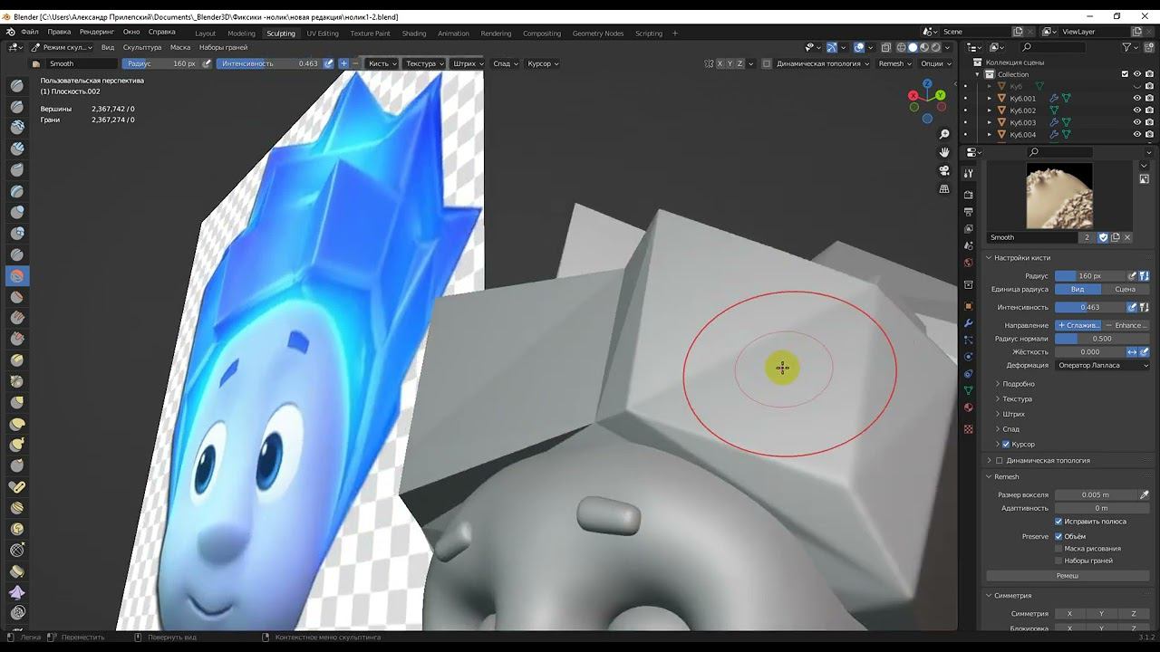Select the active Smooth brush in the toolbar
The height and width of the screenshot is (652, 1160).
click(x=17, y=275)
